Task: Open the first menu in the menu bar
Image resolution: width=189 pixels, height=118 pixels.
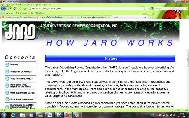Action: click(2, 5)
